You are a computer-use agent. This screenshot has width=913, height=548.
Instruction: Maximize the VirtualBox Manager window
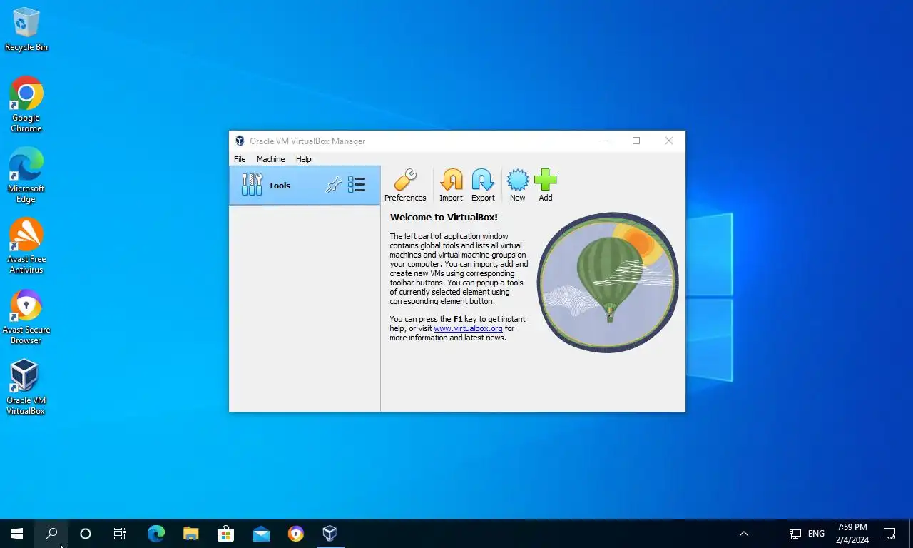point(636,141)
